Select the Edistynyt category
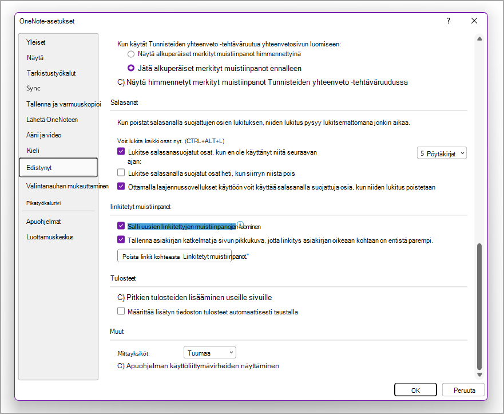Screen dimensions: 504x414 click(58, 168)
